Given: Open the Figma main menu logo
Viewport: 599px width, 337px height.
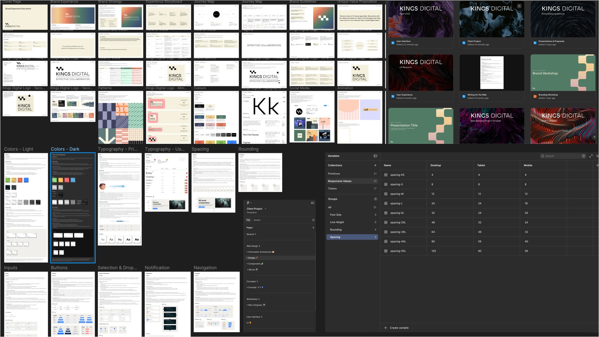Looking at the screenshot, I should coord(248,203).
